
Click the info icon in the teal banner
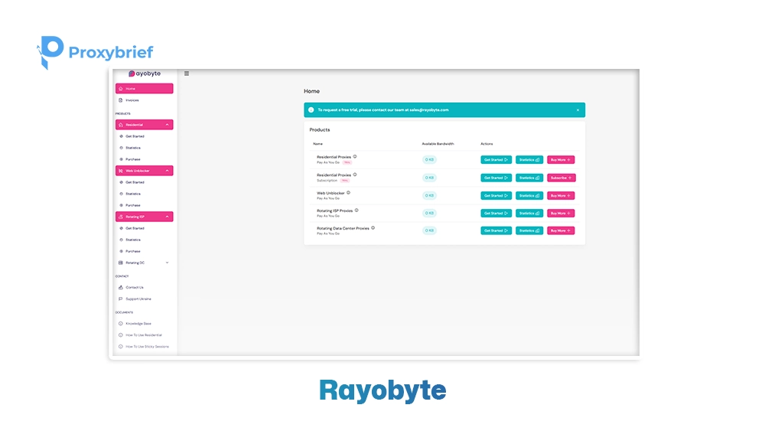311,109
